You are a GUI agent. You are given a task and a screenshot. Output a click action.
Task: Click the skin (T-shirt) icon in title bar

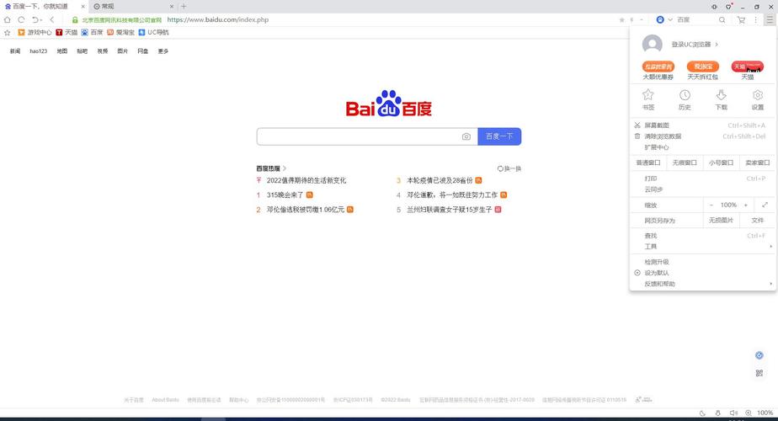click(729, 7)
